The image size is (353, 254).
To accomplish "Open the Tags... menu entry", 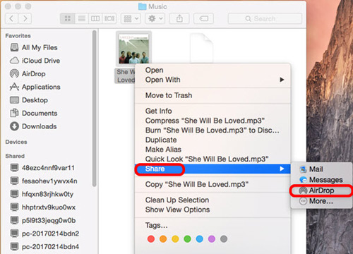I will (213, 225).
